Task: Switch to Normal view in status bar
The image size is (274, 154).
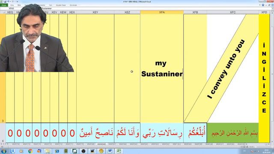Action: pyautogui.click(x=241, y=147)
